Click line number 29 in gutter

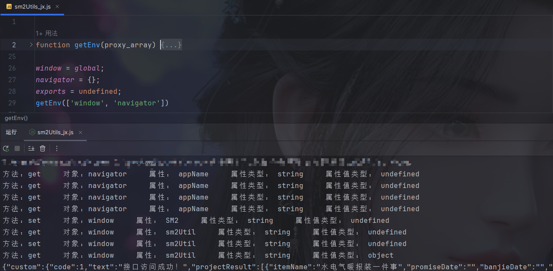point(12,103)
